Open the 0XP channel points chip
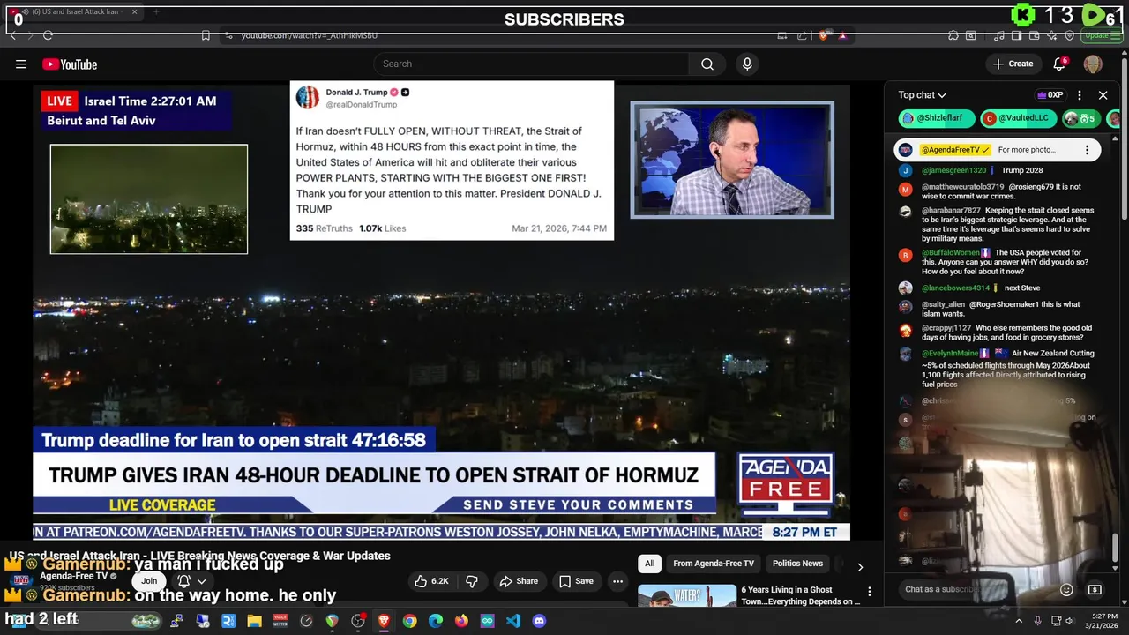Viewport: 1129px width, 635px height. (x=1050, y=95)
